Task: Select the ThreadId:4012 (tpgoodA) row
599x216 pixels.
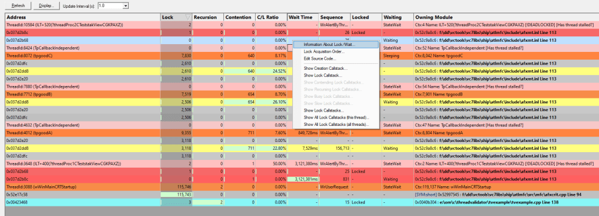Action: tap(302, 132)
